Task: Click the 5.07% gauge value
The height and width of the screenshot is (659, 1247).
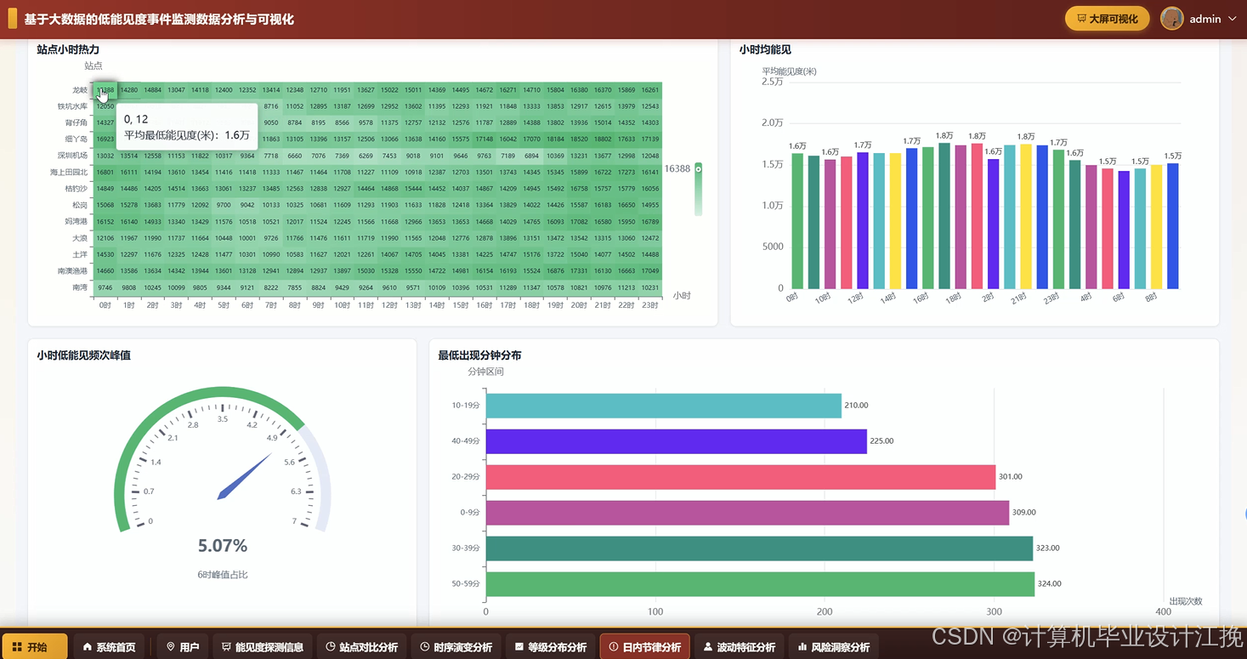Action: tap(223, 546)
